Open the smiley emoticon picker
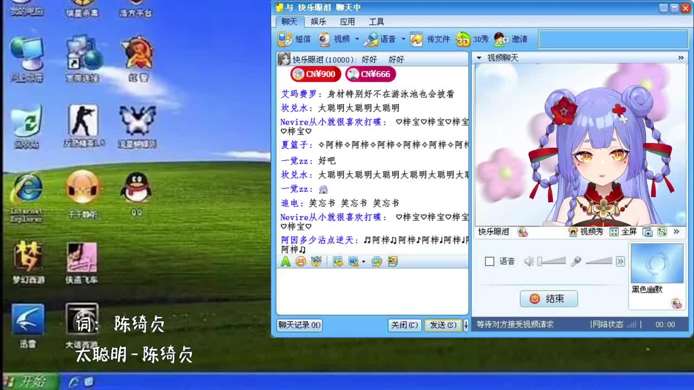The height and width of the screenshot is (390, 694). 300,262
